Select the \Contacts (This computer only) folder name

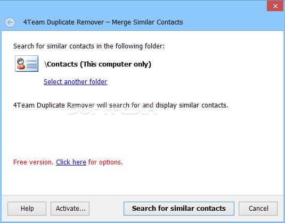pos(98,64)
